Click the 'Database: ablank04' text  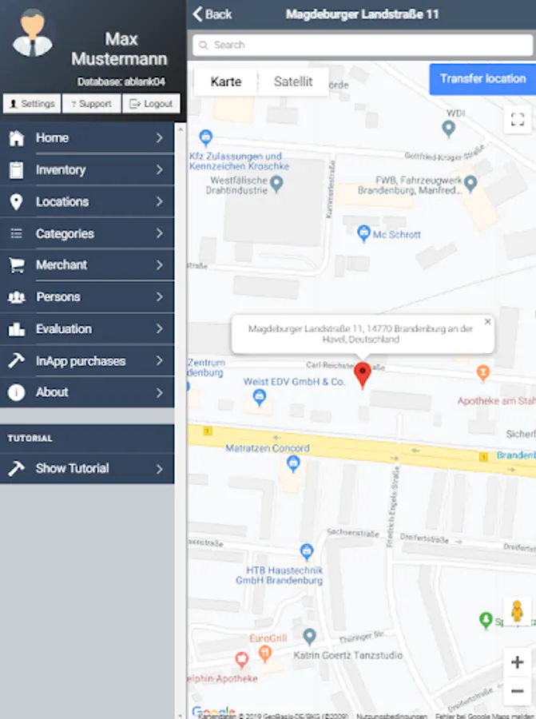click(121, 82)
